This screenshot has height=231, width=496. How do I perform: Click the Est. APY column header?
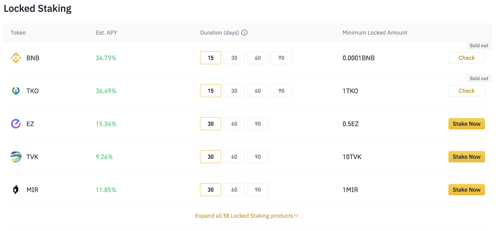click(x=106, y=33)
